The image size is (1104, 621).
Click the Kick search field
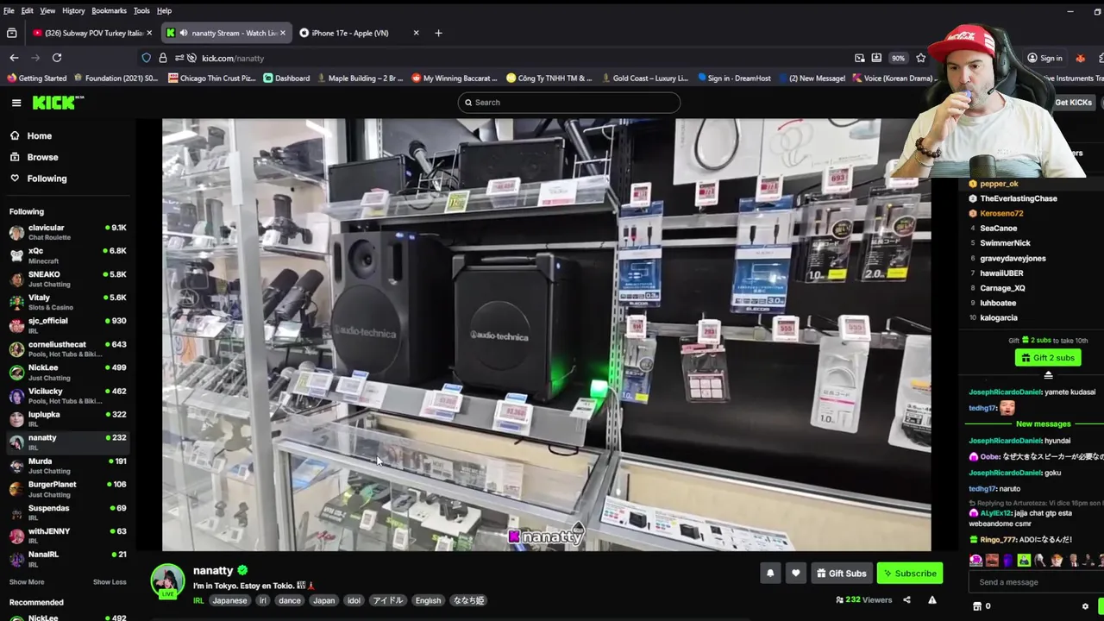[569, 103]
